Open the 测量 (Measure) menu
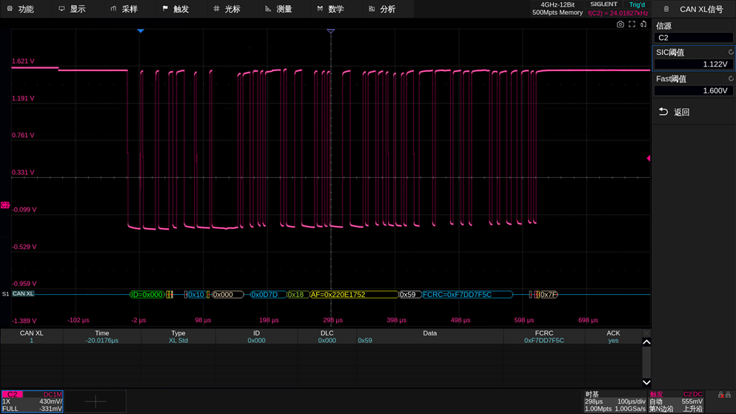 [279, 9]
